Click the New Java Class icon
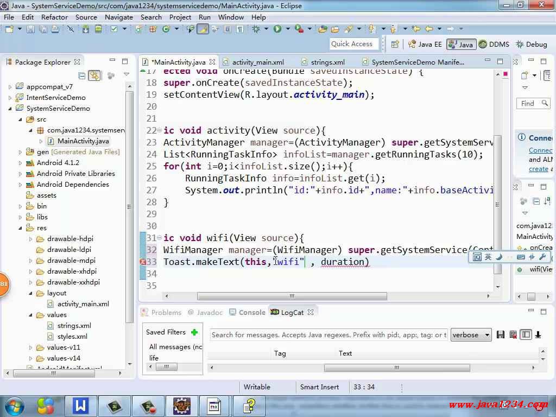 (166, 29)
